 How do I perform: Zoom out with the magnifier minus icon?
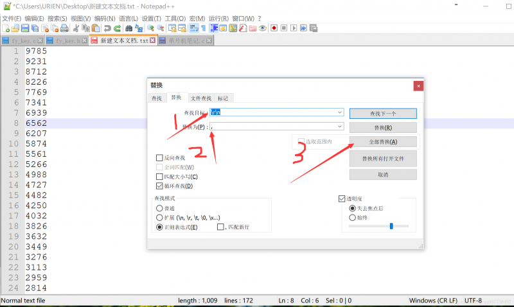click(160, 28)
